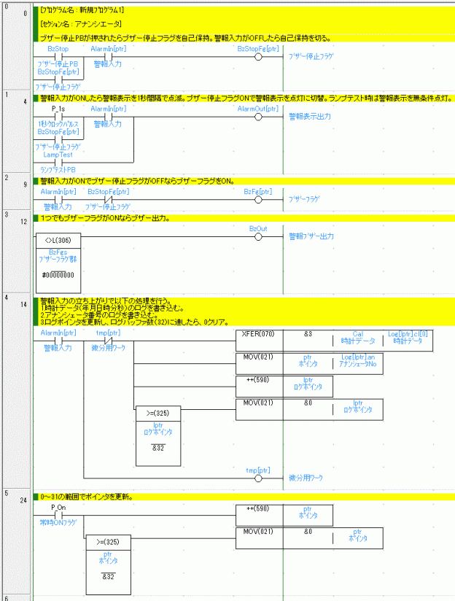Select the normally closed tmp[ptr] contact
The height and width of the screenshot is (601, 455).
pos(108,341)
